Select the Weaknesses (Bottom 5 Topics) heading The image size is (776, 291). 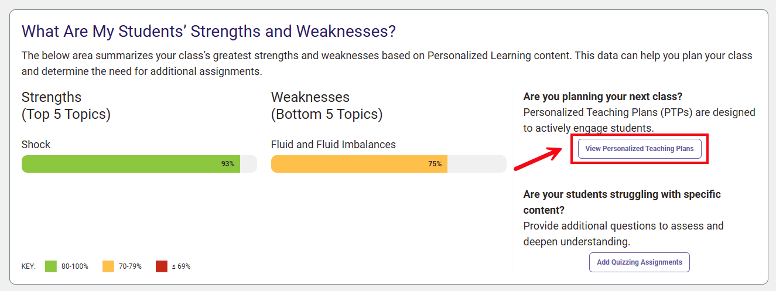326,105
